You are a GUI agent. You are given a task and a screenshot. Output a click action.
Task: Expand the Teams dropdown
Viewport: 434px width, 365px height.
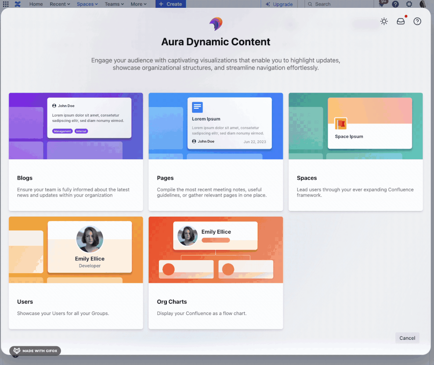(114, 4)
